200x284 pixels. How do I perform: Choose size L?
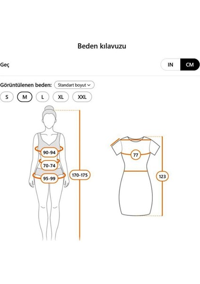click(x=42, y=97)
